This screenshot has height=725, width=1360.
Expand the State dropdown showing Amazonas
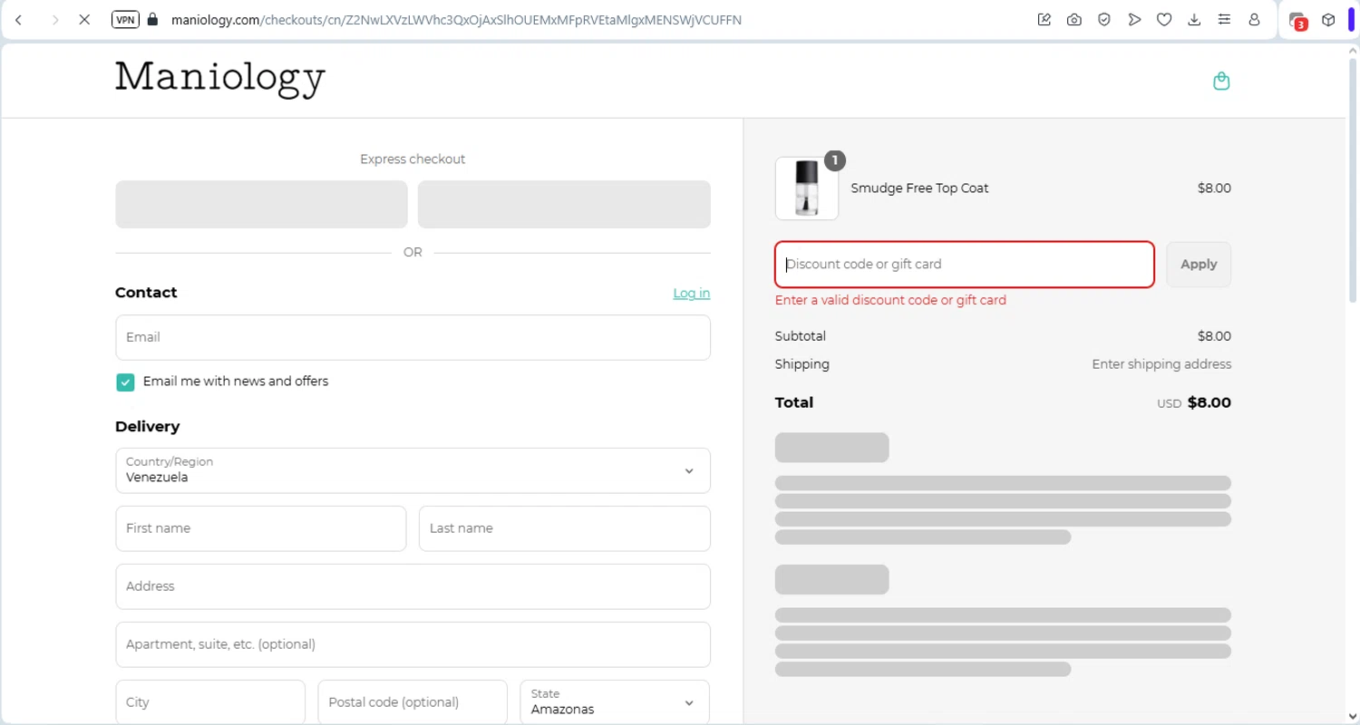pos(614,702)
